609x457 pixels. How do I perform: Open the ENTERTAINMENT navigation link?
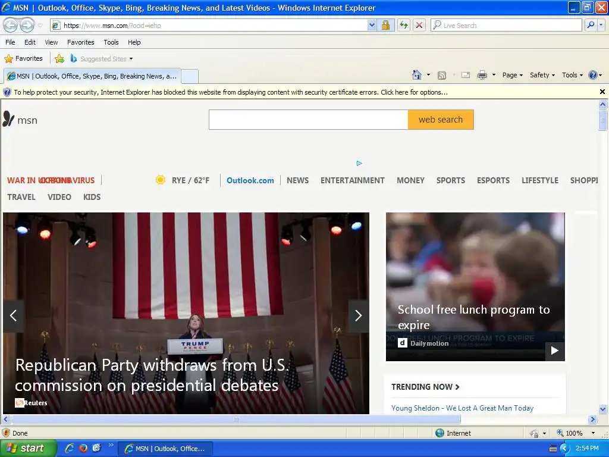tap(353, 180)
